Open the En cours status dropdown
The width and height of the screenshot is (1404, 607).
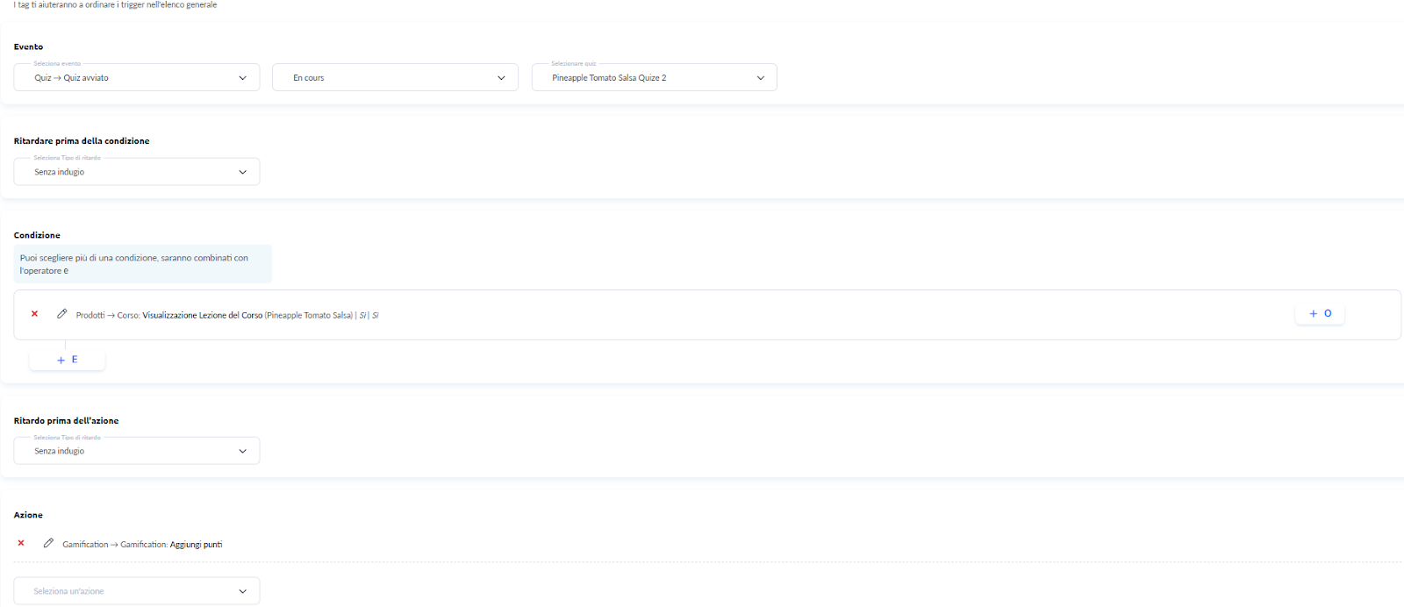click(x=395, y=77)
